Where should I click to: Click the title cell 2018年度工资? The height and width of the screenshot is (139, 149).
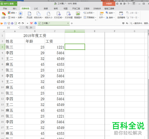35,35
